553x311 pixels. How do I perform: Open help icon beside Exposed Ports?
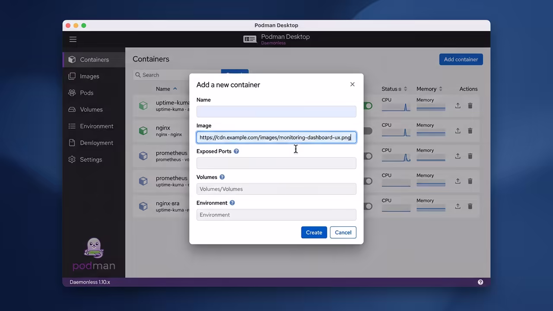(x=236, y=151)
